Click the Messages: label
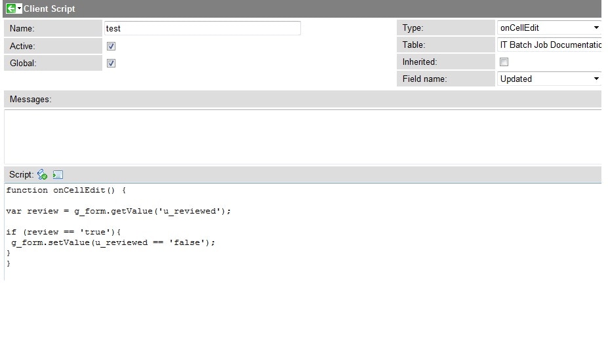 tap(31, 100)
